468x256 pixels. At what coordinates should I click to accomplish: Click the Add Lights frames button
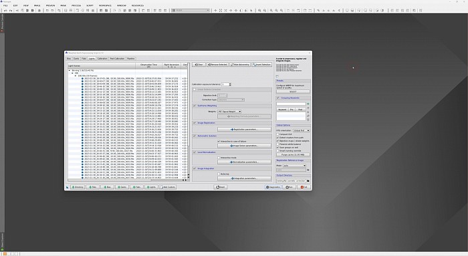pos(151,187)
